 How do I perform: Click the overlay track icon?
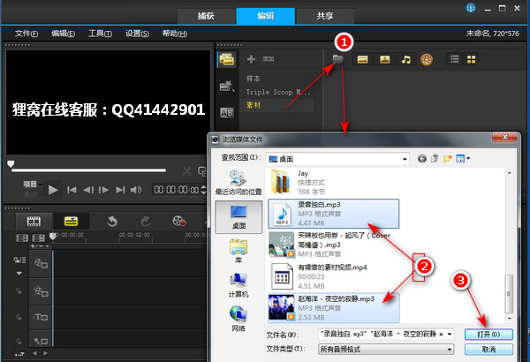tap(41, 291)
